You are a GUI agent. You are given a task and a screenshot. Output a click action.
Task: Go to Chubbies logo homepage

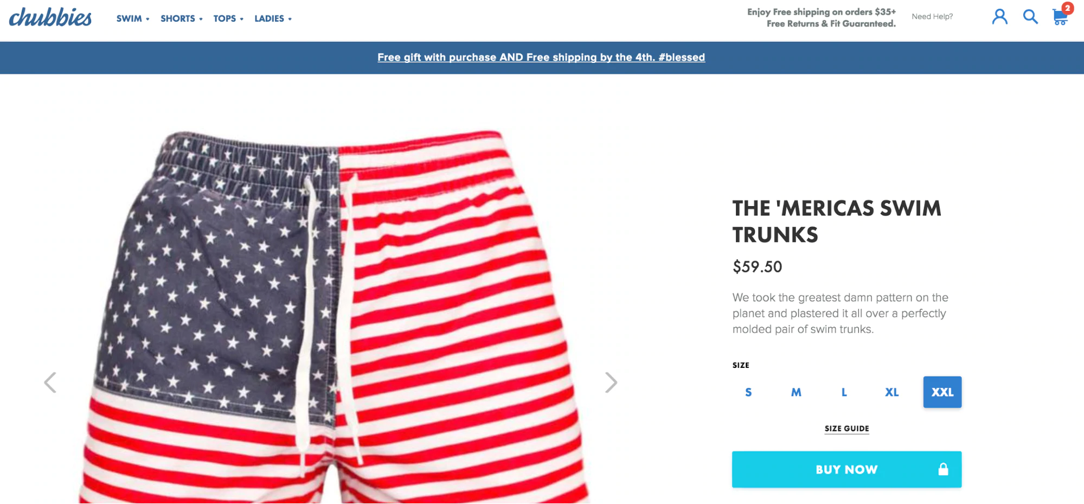pos(50,17)
